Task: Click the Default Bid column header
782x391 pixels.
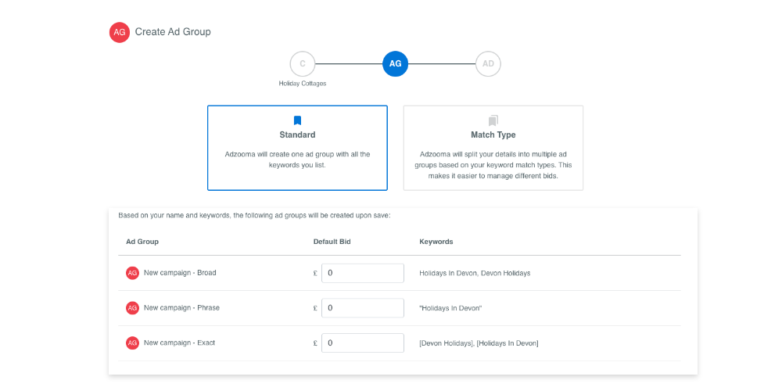Action: point(332,242)
